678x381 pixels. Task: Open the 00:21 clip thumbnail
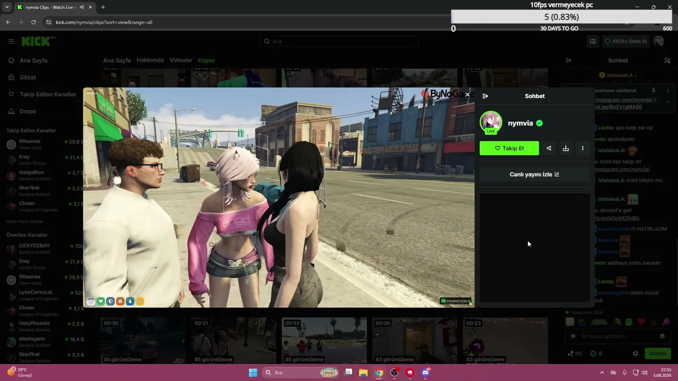click(x=233, y=341)
